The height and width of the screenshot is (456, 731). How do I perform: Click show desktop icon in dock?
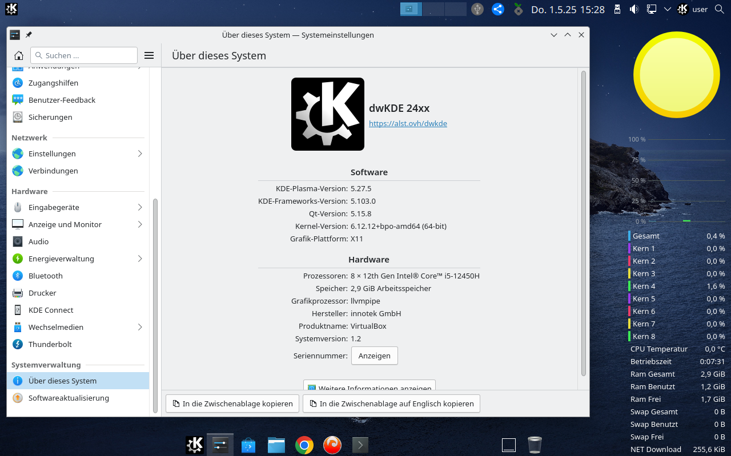pyautogui.click(x=509, y=445)
